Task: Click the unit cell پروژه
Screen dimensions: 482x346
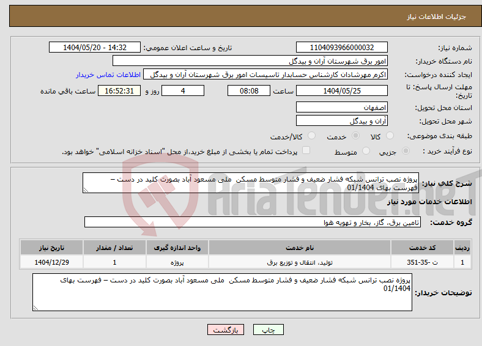Action: point(177,262)
